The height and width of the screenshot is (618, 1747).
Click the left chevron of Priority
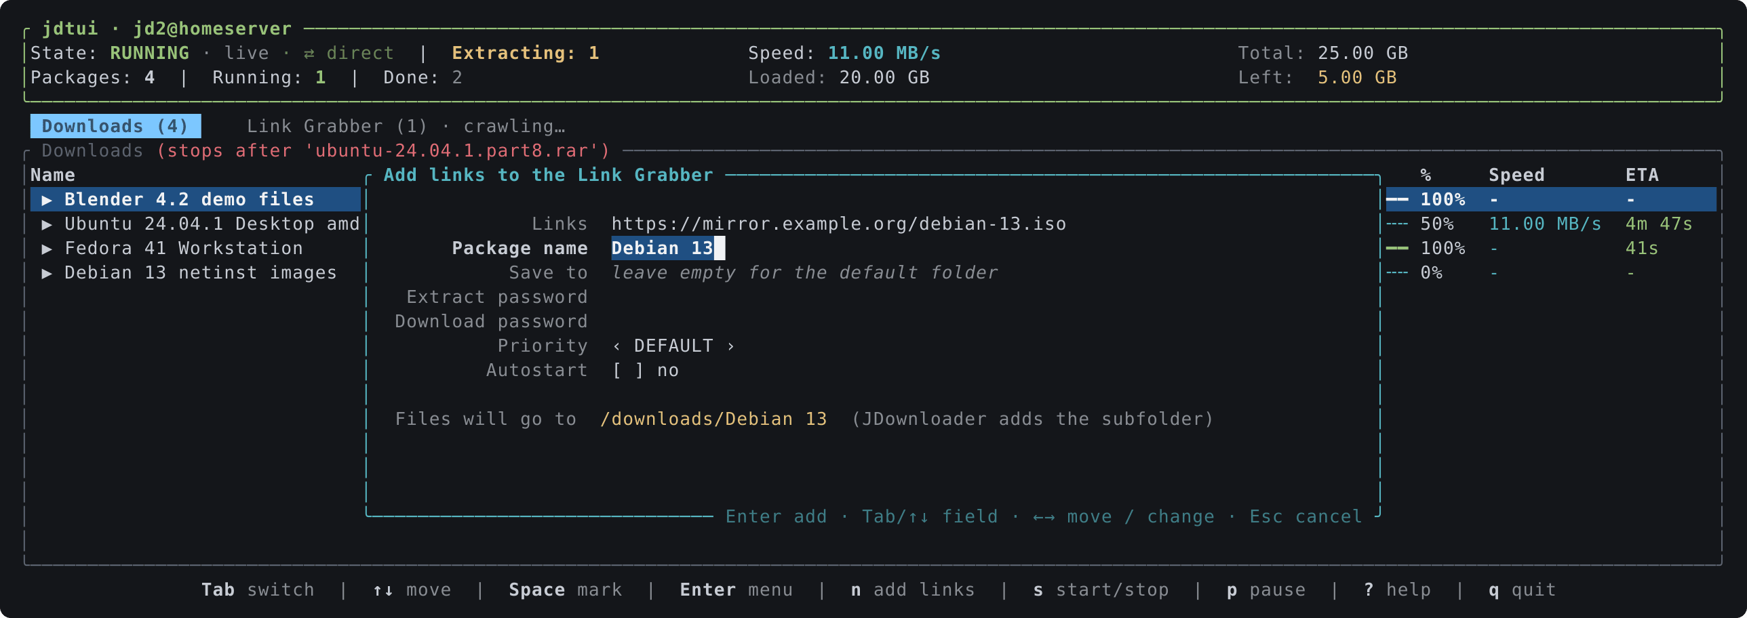pyautogui.click(x=616, y=346)
